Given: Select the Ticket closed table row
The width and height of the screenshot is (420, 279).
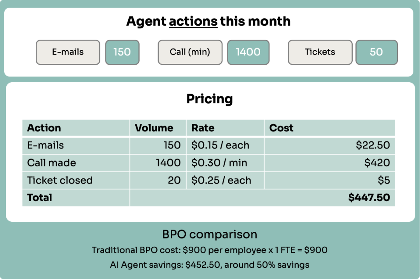Looking at the screenshot, I should click(209, 180).
